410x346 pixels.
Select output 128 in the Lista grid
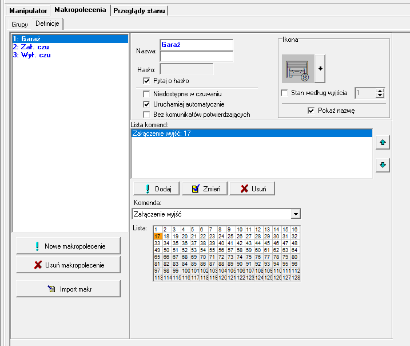(x=296, y=278)
